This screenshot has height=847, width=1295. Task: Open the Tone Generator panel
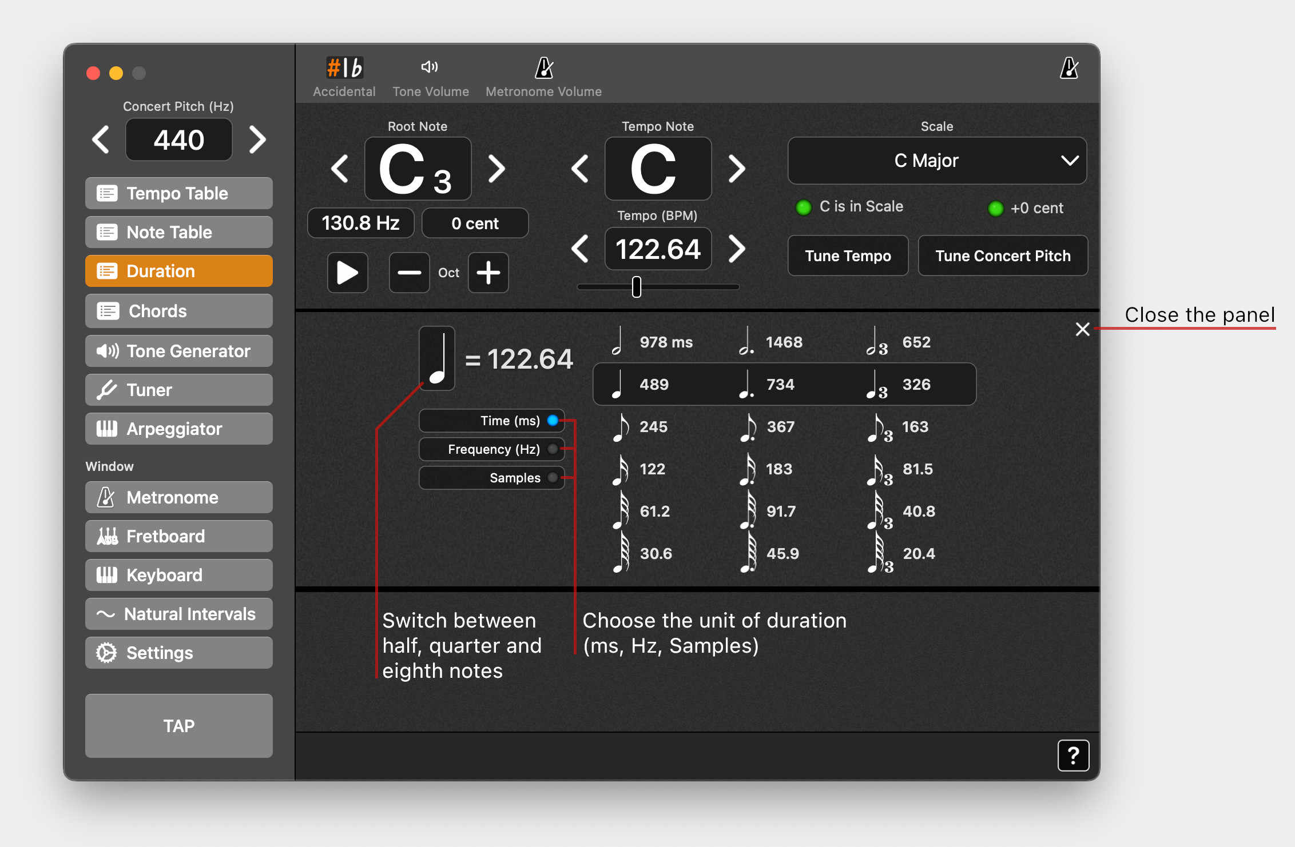click(179, 351)
